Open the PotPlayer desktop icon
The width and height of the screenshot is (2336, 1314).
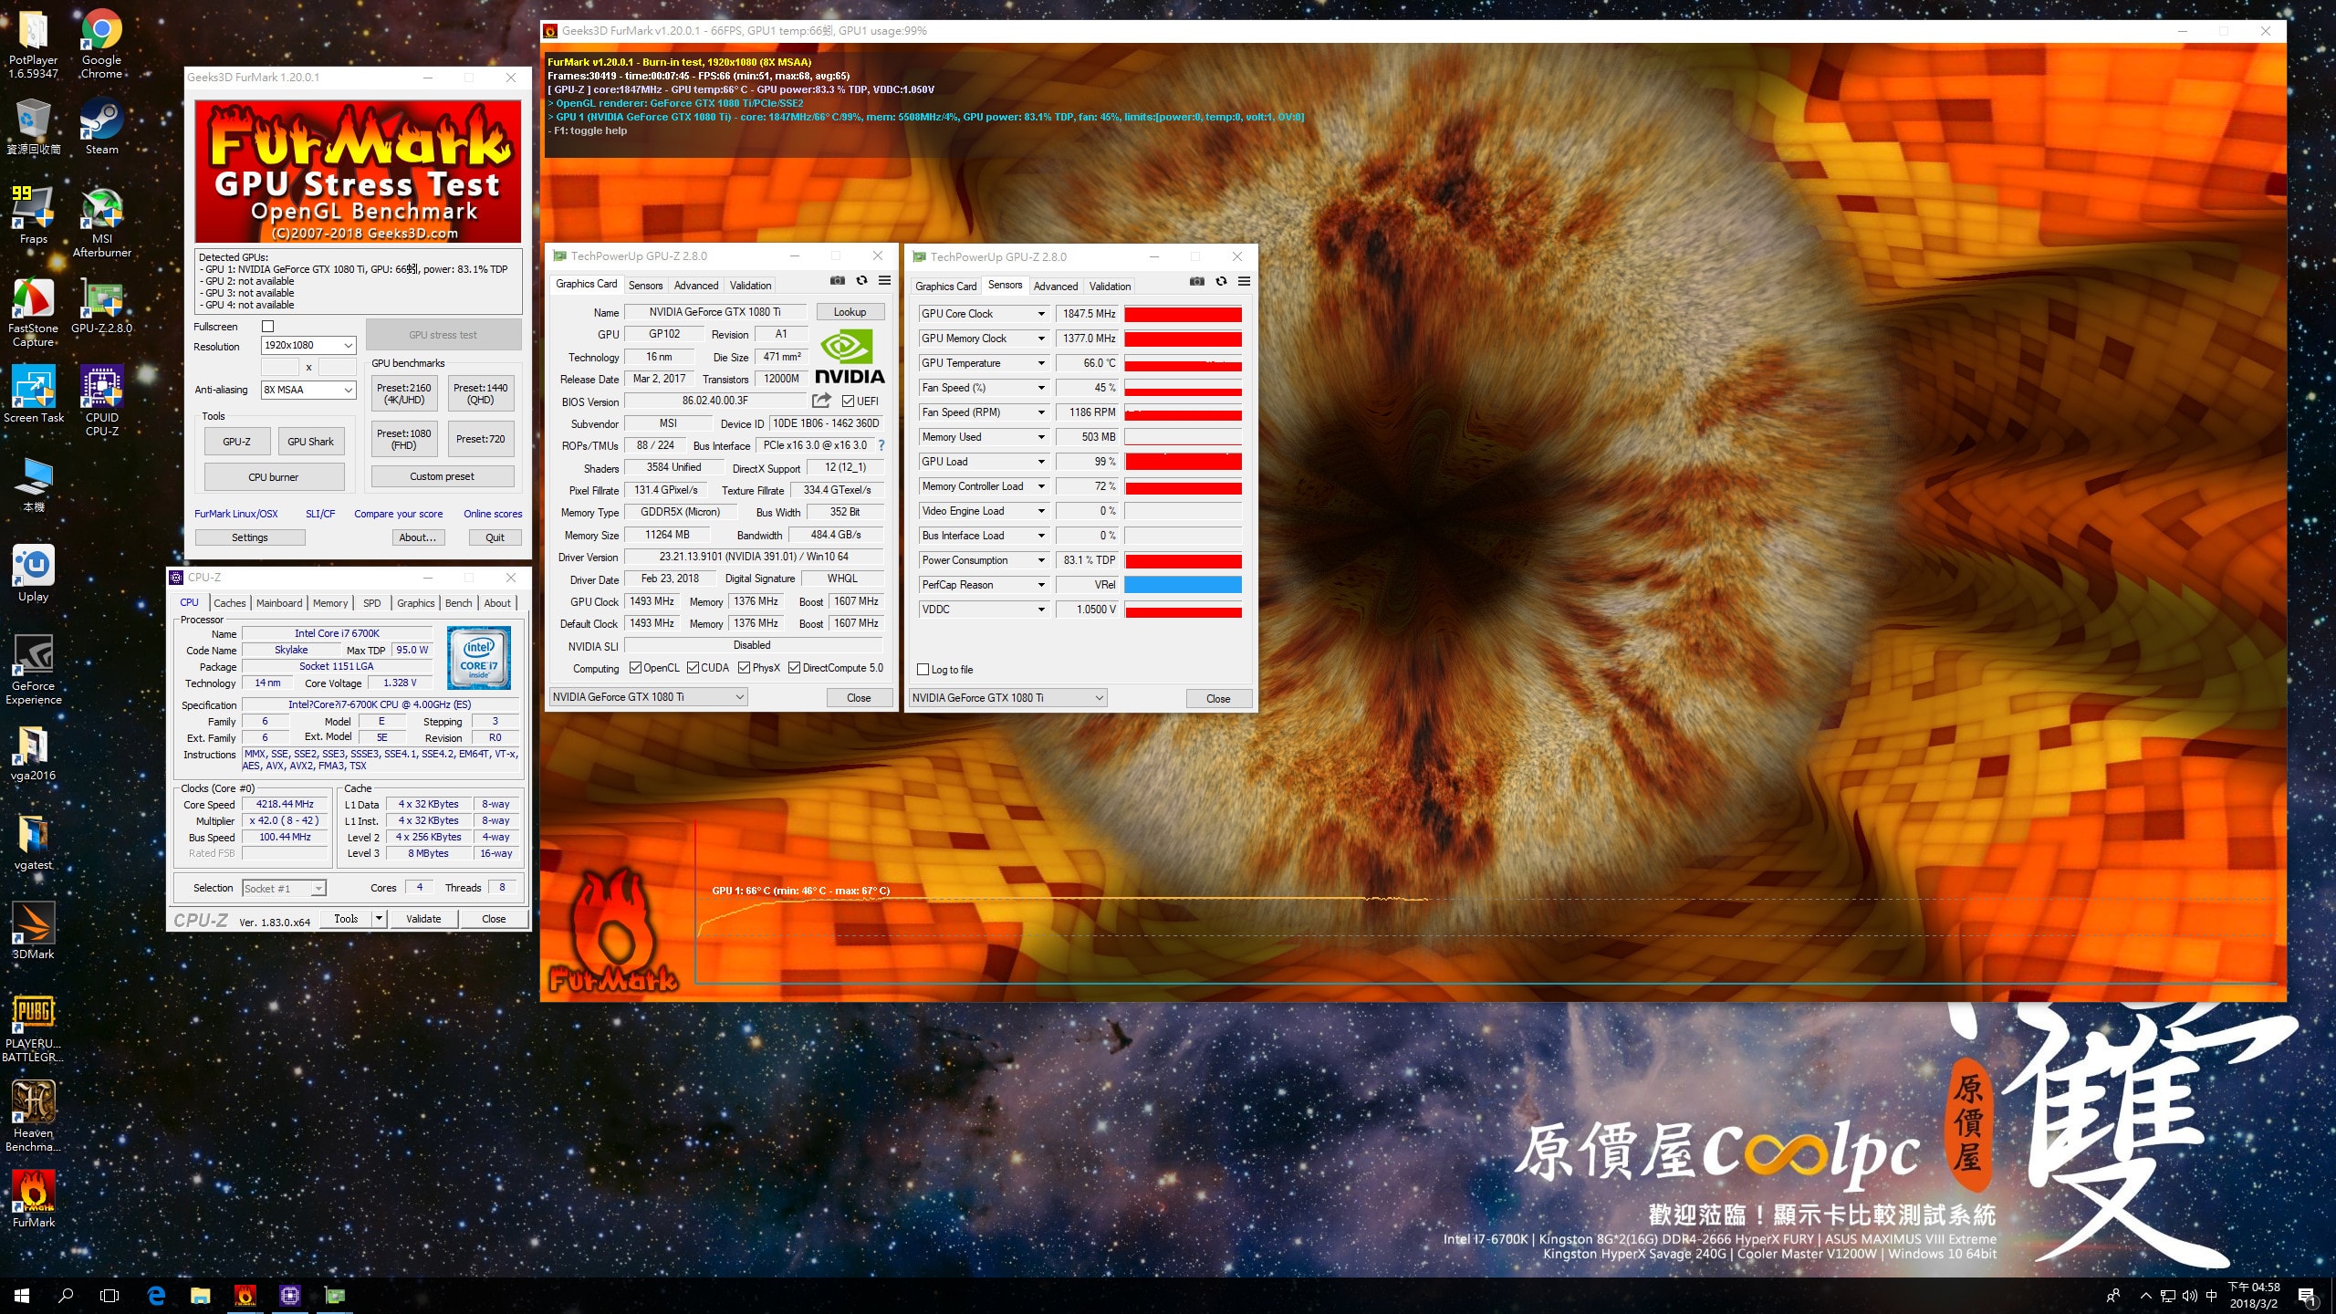pyautogui.click(x=34, y=44)
